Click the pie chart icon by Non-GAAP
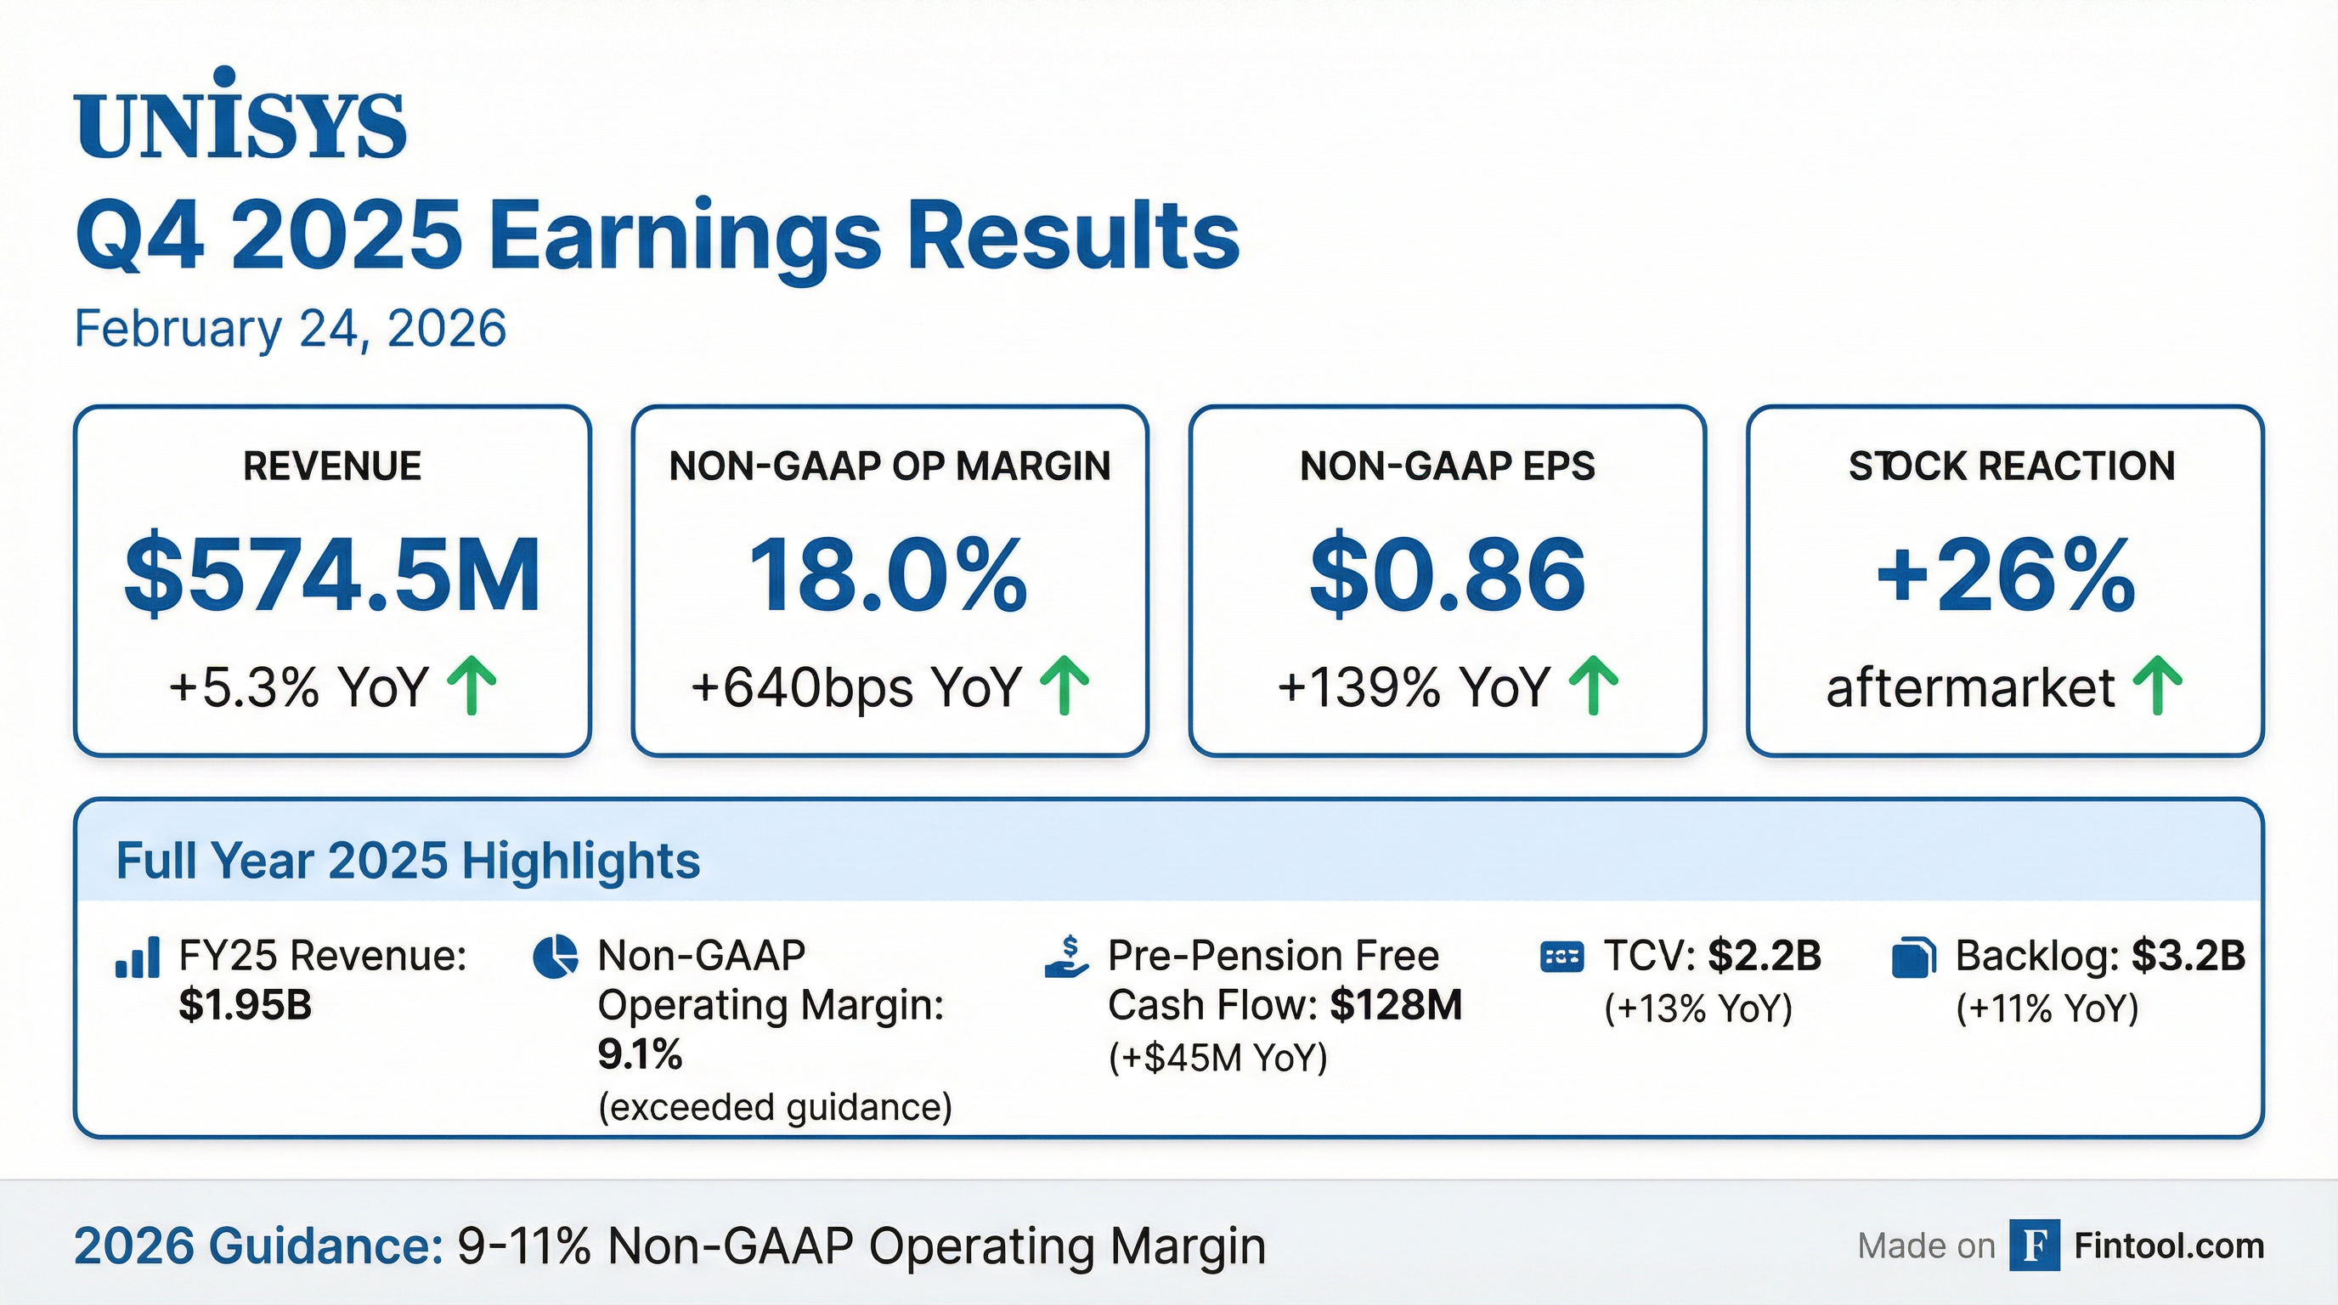Viewport: 2338px width, 1305px height. (555, 958)
